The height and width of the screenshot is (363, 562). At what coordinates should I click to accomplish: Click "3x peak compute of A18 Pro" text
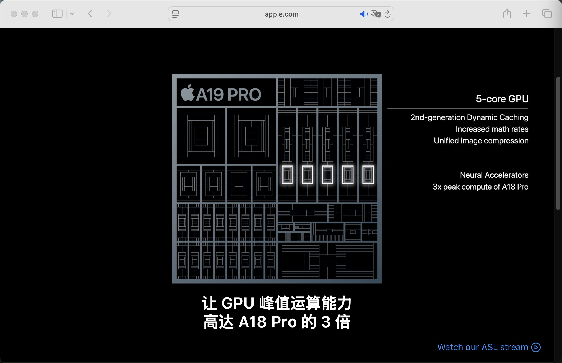[480, 187]
